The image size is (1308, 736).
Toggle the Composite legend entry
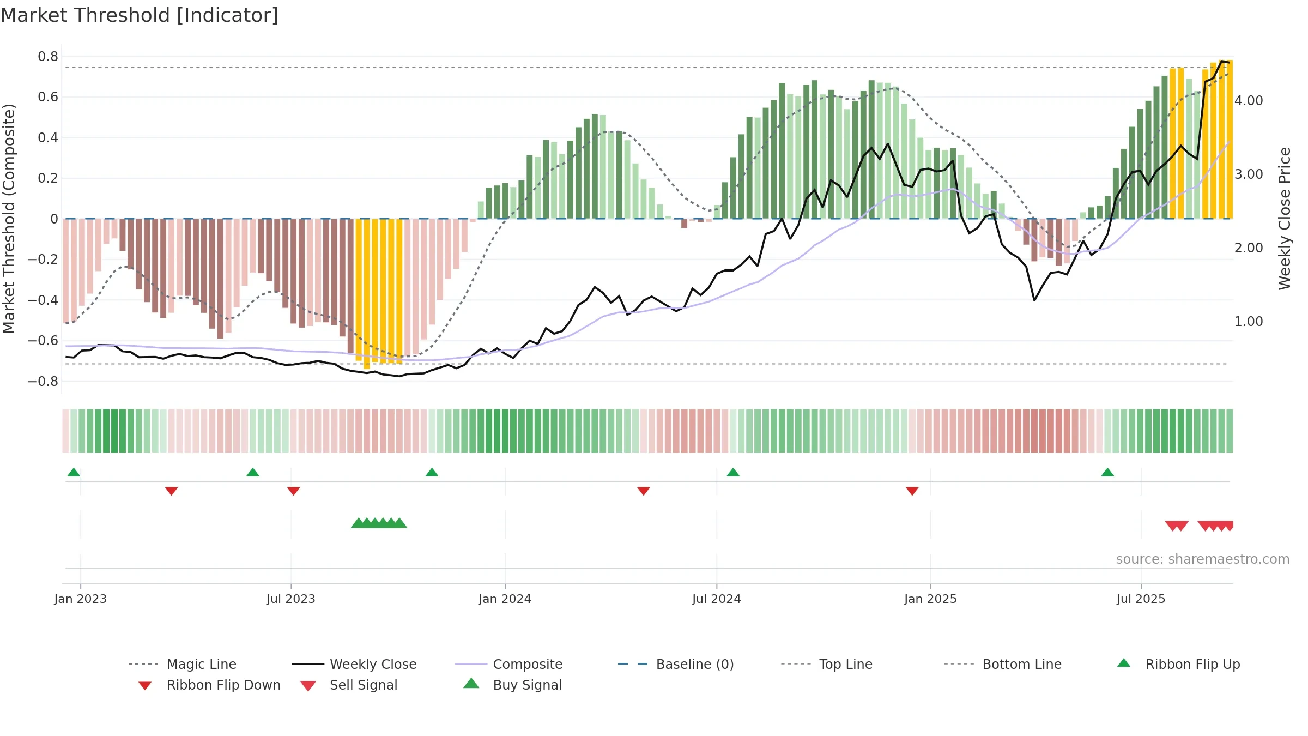point(508,664)
